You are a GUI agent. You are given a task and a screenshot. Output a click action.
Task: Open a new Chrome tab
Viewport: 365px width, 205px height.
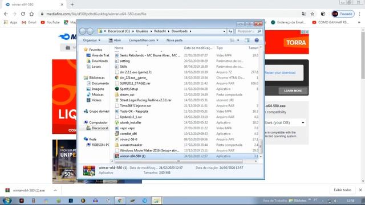coord(72,5)
